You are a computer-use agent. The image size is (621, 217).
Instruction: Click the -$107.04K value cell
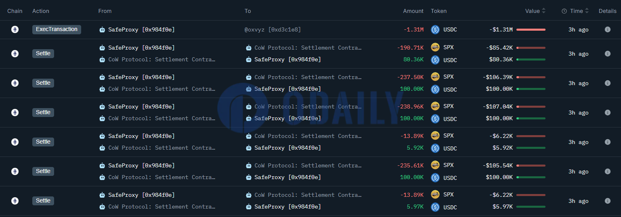tap(497, 106)
